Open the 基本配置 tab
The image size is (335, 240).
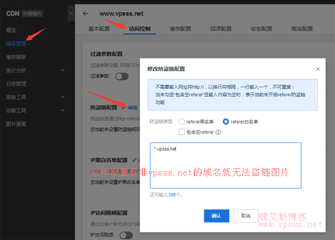pyautogui.click(x=99, y=29)
